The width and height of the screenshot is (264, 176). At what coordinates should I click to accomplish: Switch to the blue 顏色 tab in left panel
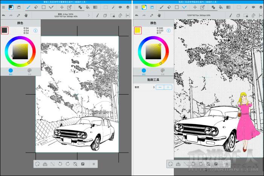coord(11,71)
